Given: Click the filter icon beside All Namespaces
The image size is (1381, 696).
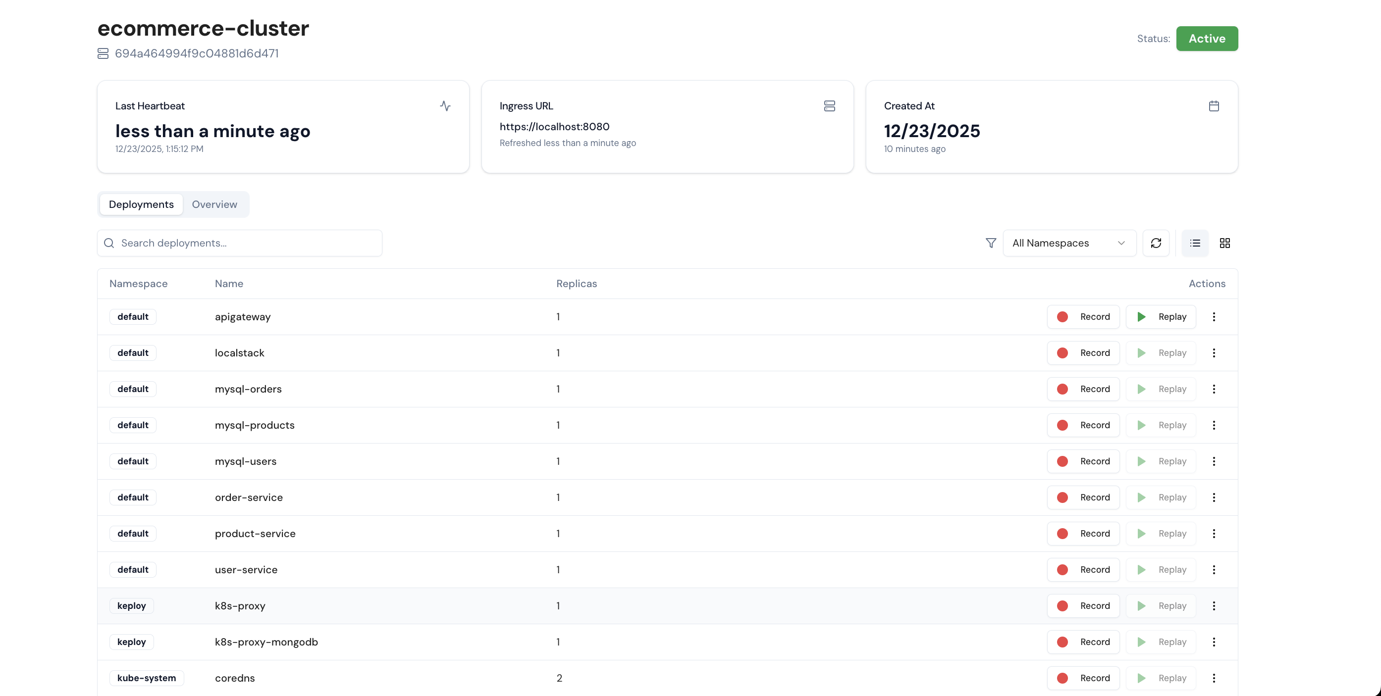Looking at the screenshot, I should (x=990, y=243).
